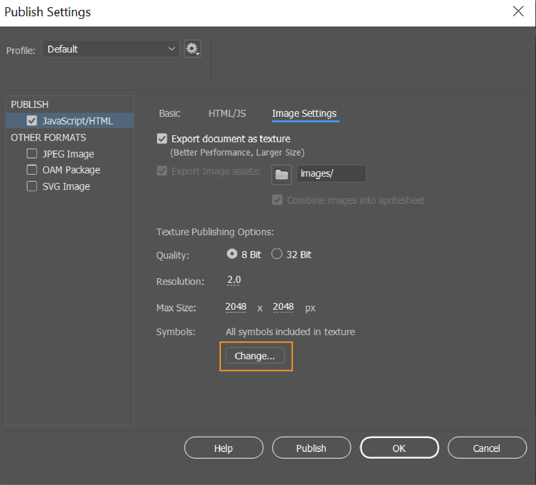Open Help for publish settings

tap(224, 448)
